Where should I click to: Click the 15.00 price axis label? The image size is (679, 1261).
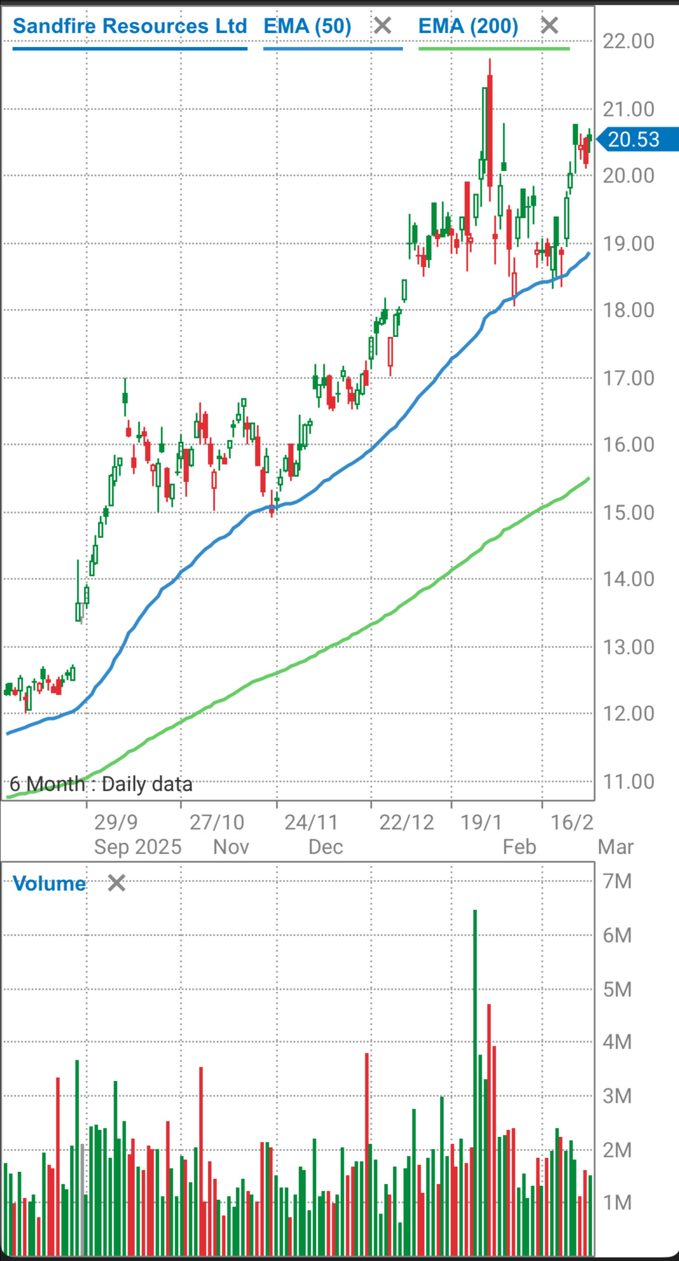coord(628,512)
